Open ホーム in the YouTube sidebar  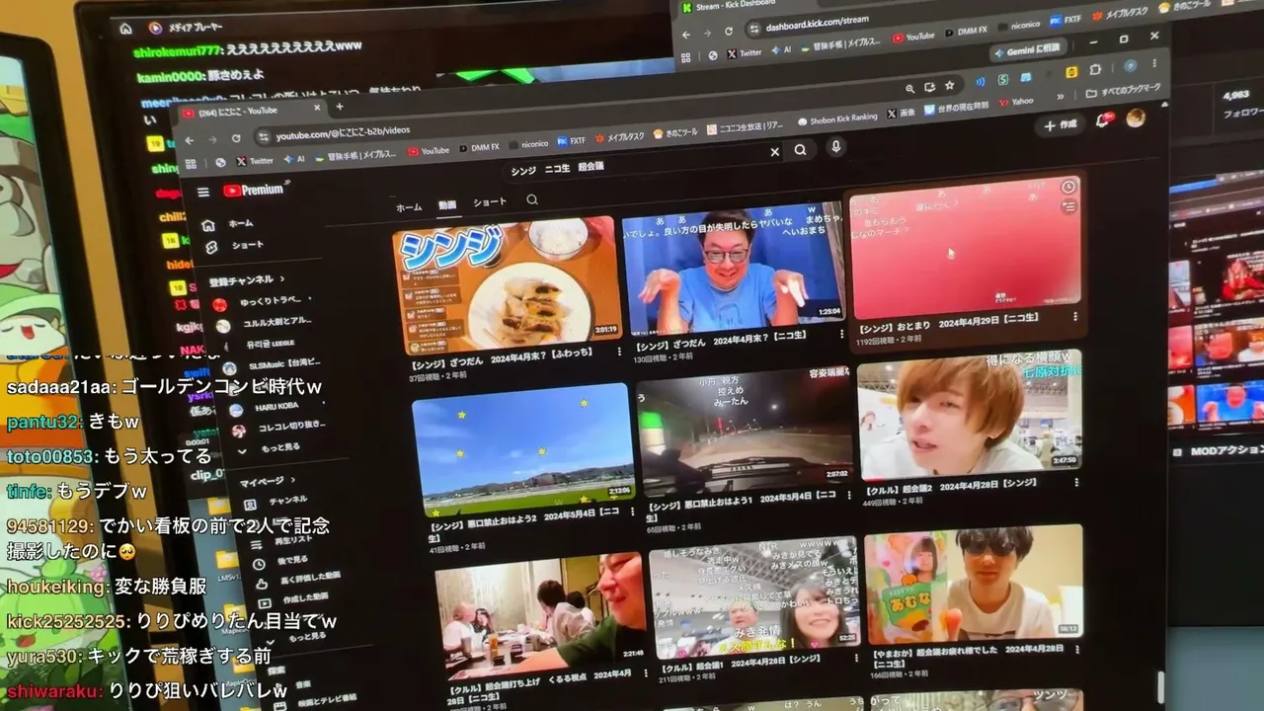point(229,224)
